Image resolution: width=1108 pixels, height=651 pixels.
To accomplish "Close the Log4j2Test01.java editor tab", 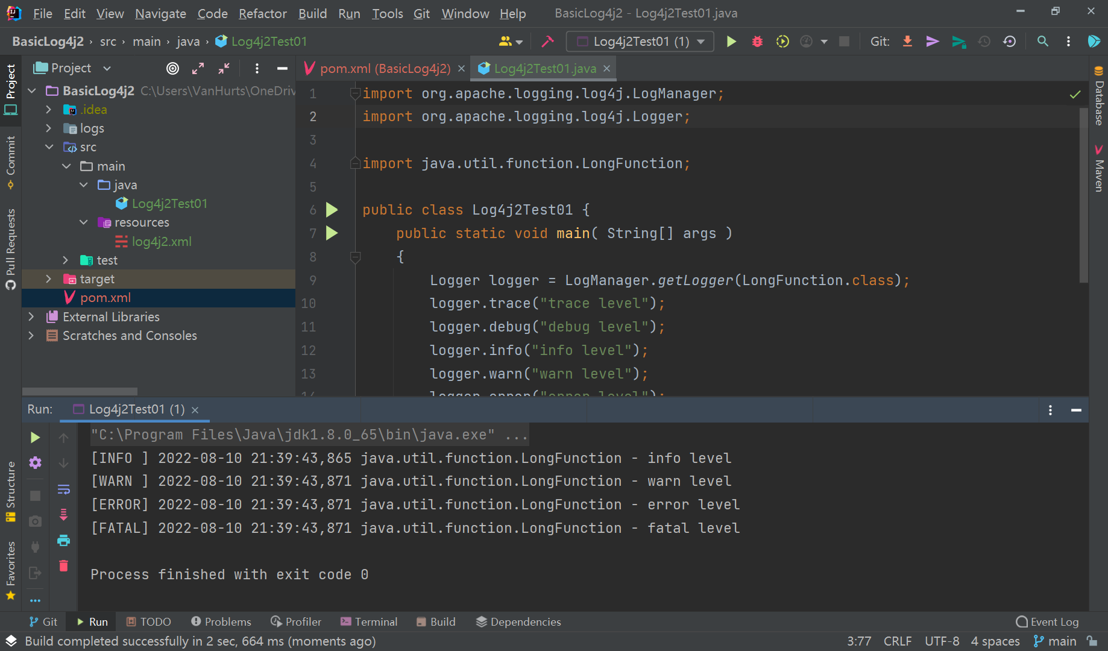I will 607,69.
